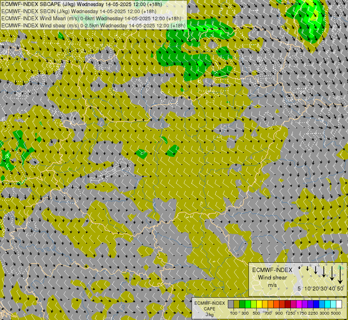Click the CAPE scale label 700
Viewport: 348px width, 320px height.
[x=268, y=313]
